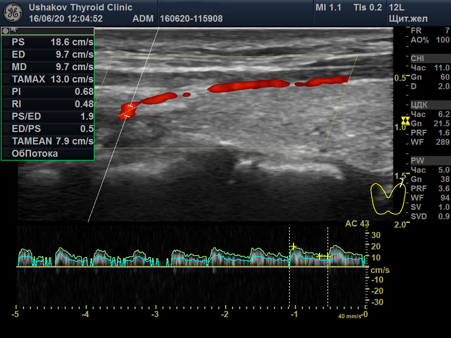Click the RI value 0.48
Image resolution: width=451 pixels, height=338 pixels.
tap(84, 104)
